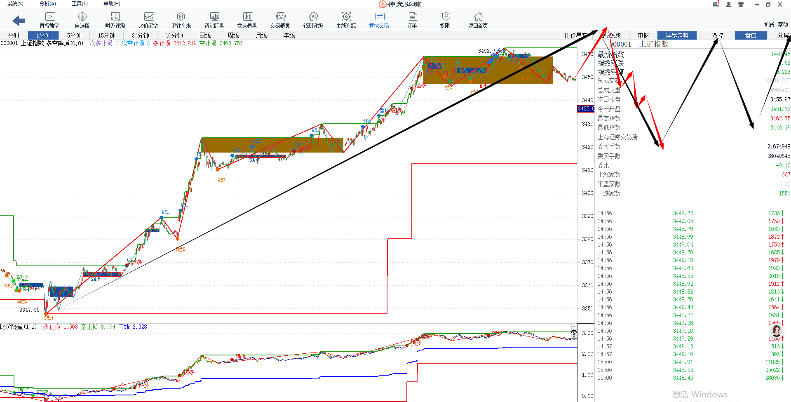Viewport: 791px width, 402px height.
Task: Toggle the 盘口 panel button
Action: click(751, 35)
